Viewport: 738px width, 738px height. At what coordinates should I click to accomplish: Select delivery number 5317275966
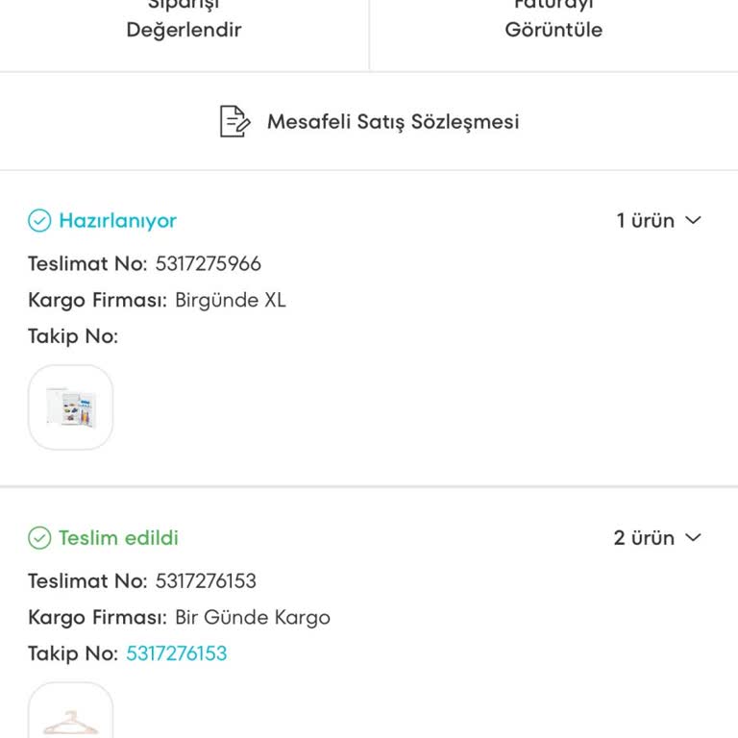pyautogui.click(x=208, y=263)
